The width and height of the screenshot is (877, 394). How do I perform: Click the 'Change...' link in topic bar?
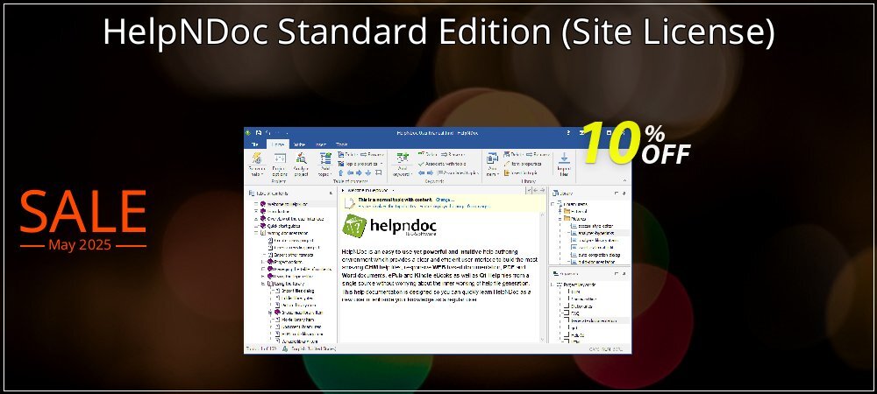[445, 200]
